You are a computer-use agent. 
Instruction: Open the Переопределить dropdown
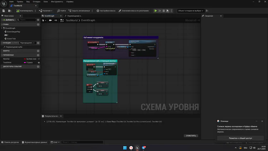(x=28, y=43)
